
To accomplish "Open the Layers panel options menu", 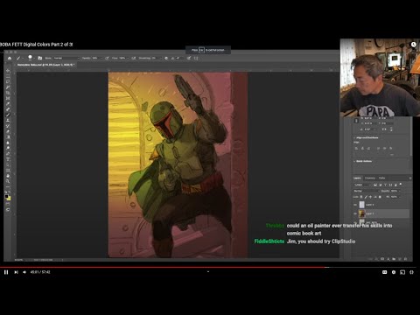I will [x=410, y=178].
